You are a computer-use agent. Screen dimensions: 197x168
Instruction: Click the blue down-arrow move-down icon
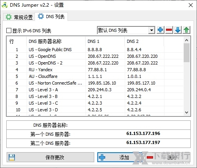(178, 30)
